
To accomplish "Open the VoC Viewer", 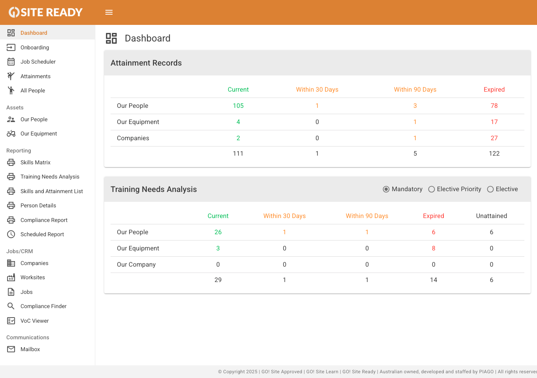I will click(x=47, y=321).
